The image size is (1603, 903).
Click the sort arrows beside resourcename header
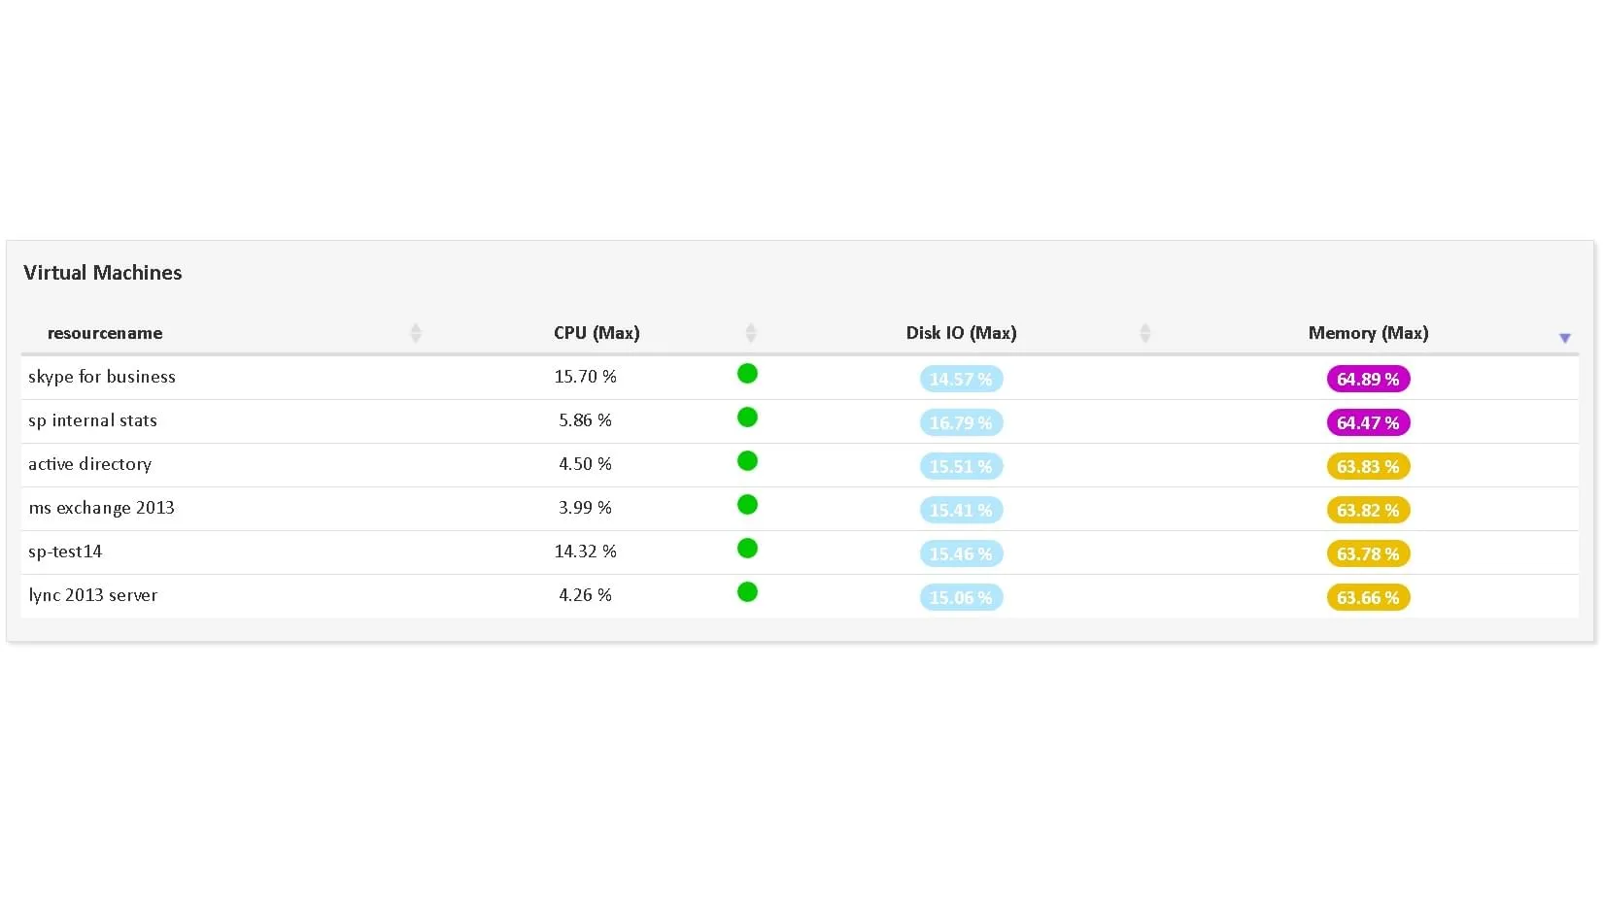click(x=417, y=332)
